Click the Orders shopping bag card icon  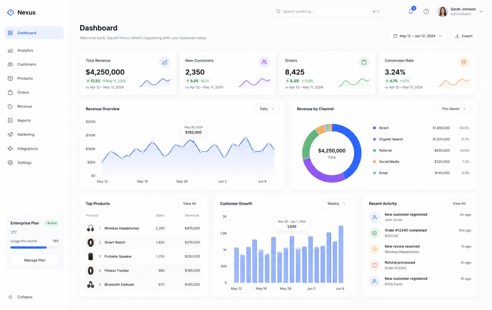coord(364,62)
